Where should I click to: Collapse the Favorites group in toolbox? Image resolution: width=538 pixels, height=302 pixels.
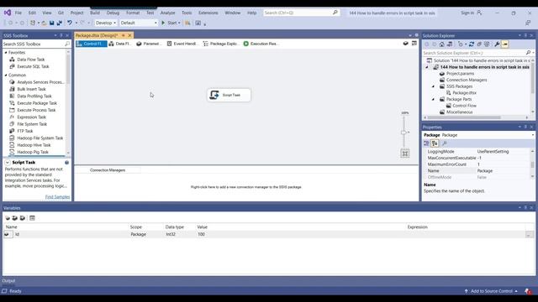pos(6,53)
